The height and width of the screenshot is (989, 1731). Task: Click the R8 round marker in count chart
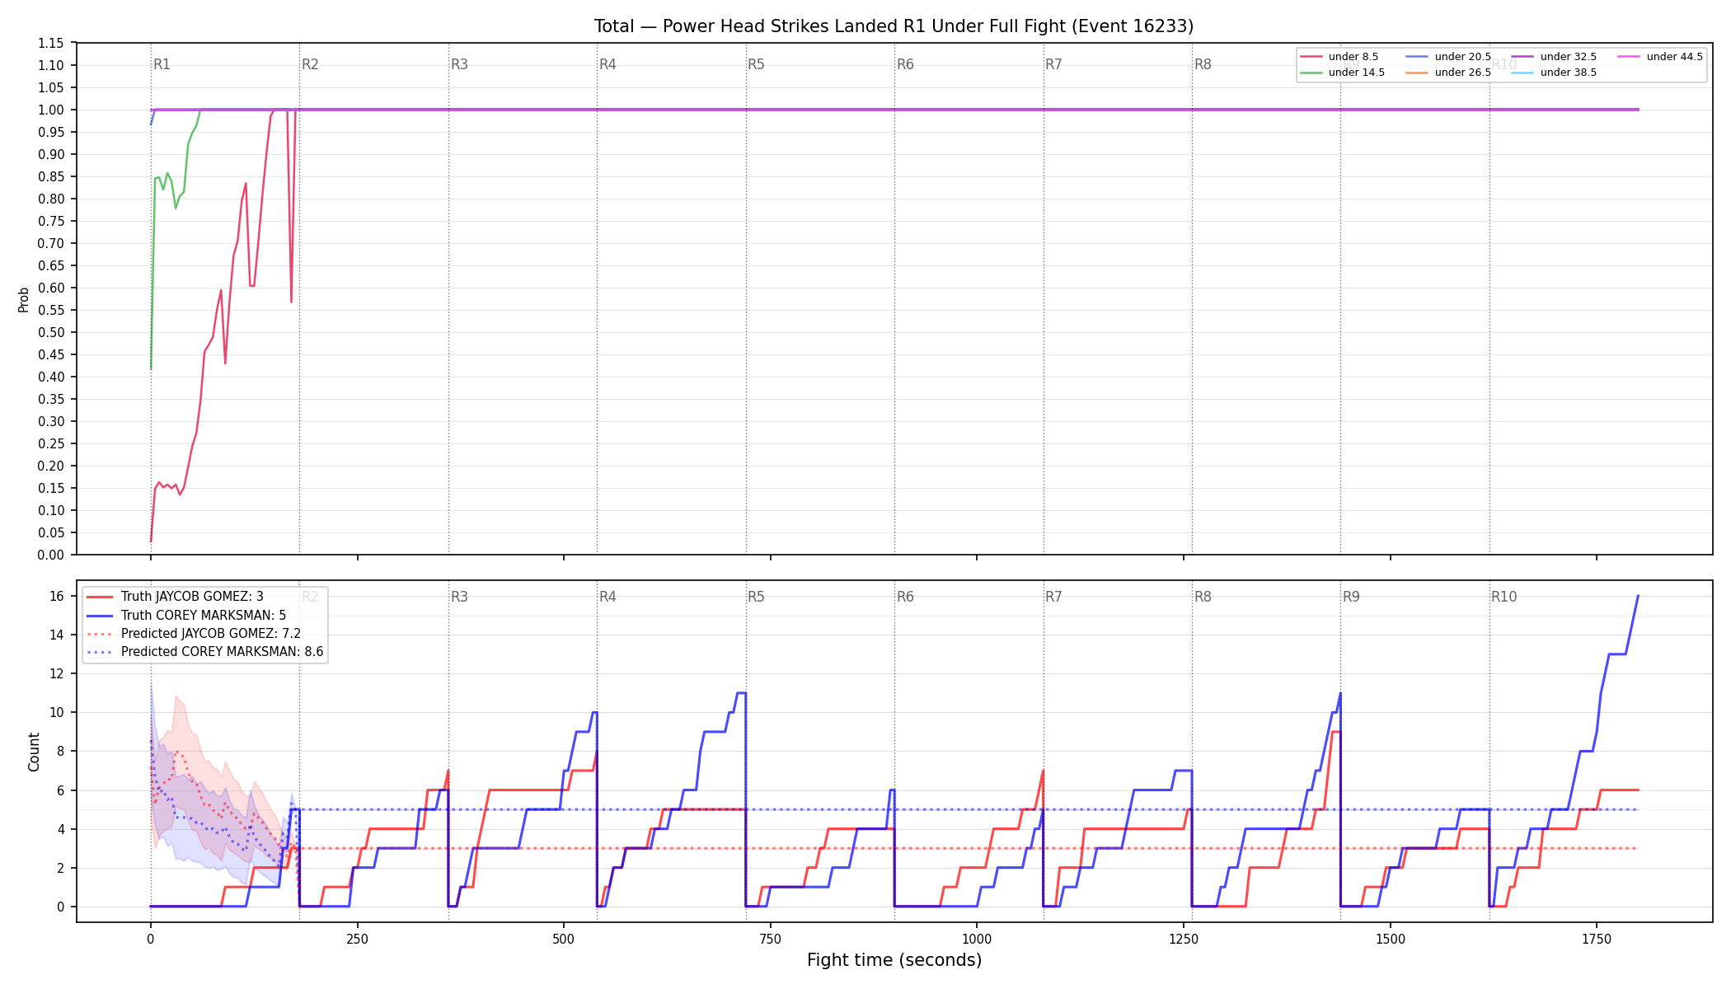click(1203, 597)
